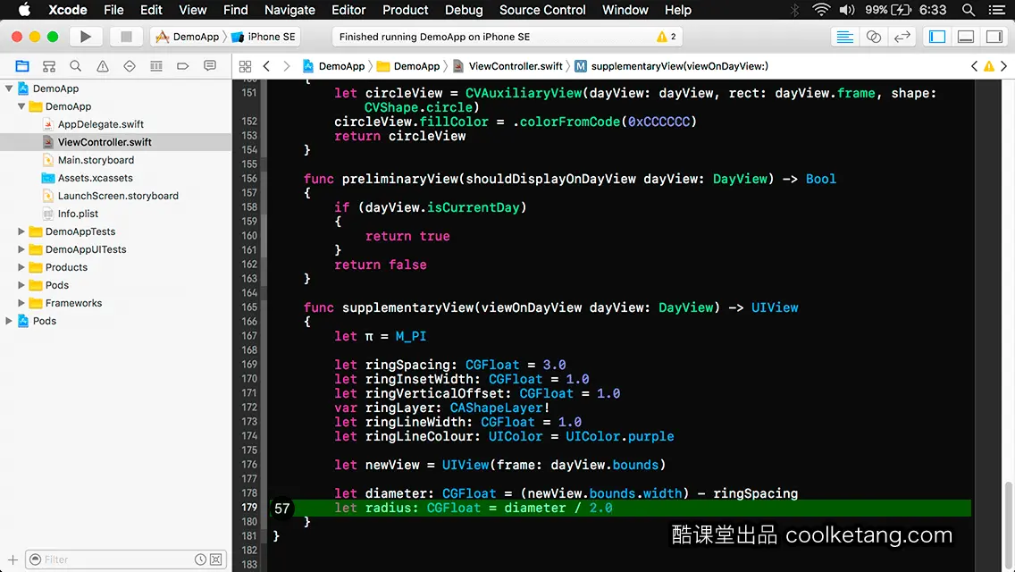Click ViewController.swift in jump bar
This screenshot has width=1015, height=572.
tap(507, 66)
